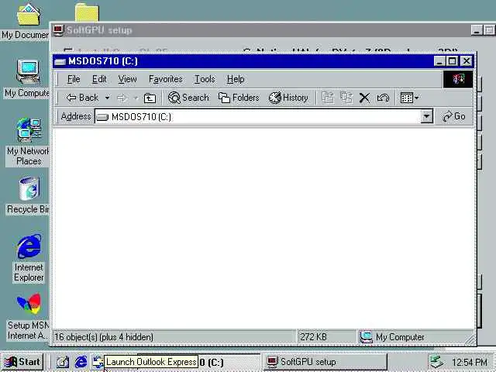Open the Start menu

[x=22, y=362]
